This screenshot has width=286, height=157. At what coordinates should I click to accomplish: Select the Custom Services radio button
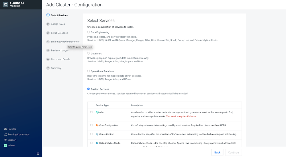(89, 89)
